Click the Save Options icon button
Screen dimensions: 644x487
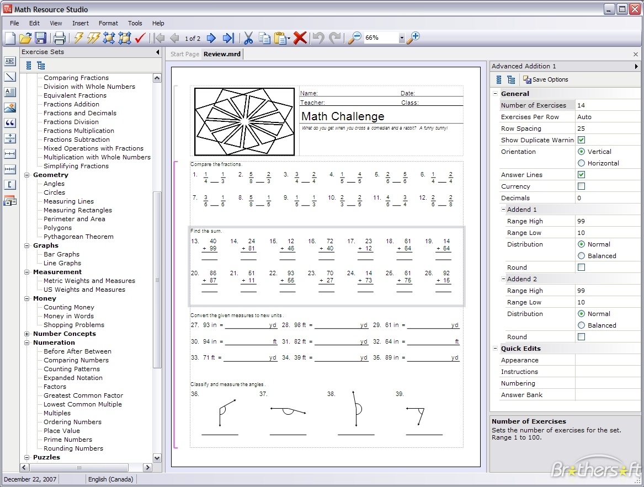545,79
